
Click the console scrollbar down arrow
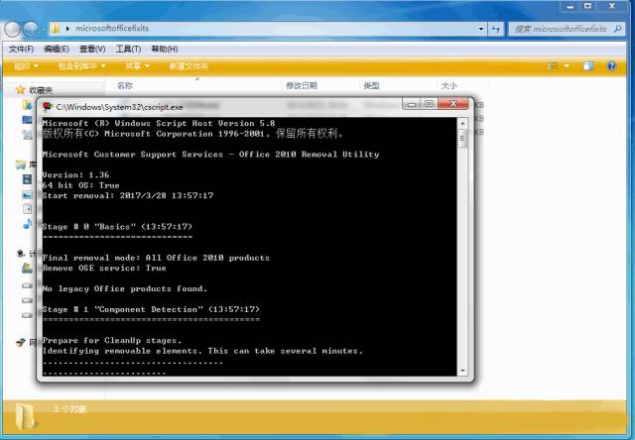[462, 371]
